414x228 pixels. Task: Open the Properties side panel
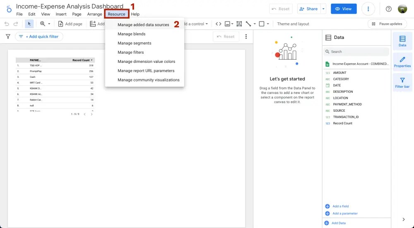[402, 62]
